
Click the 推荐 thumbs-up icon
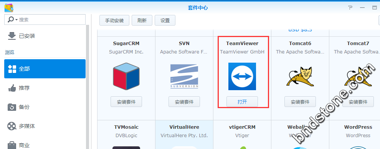(x=12, y=88)
